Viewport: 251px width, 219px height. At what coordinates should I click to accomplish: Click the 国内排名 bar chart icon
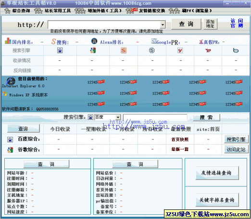(8, 41)
